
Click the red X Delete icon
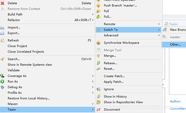(2, 3)
